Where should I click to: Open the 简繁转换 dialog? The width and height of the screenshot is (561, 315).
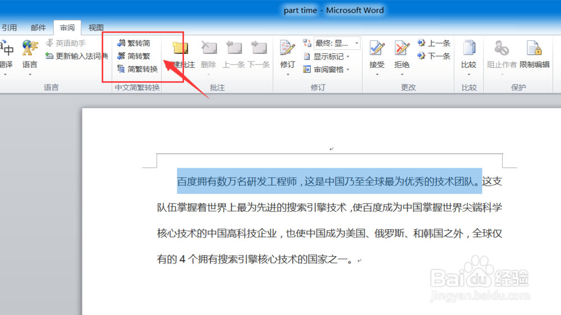coord(137,69)
